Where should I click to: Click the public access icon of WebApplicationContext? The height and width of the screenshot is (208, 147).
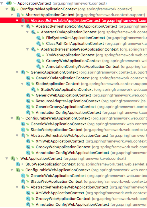(x=17, y=158)
